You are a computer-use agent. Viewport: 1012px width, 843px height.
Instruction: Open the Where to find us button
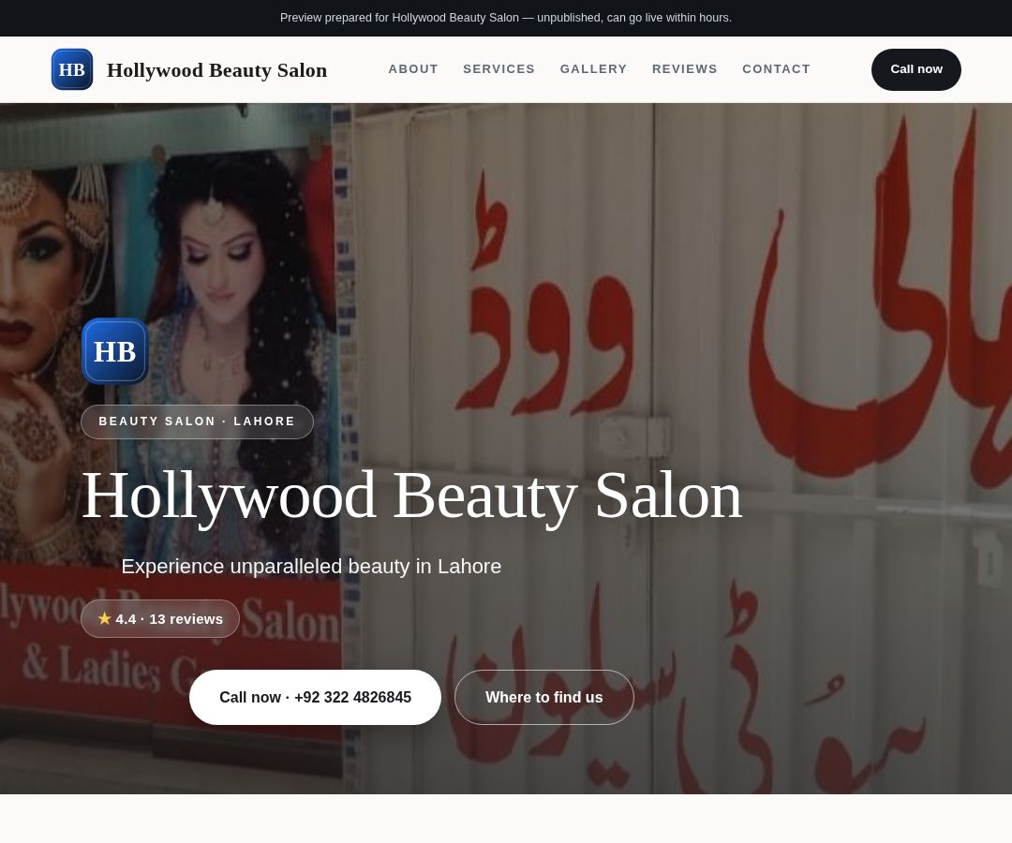tap(544, 697)
